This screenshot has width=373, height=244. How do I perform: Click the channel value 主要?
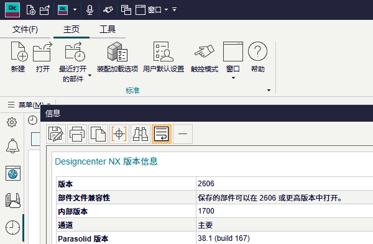205,225
